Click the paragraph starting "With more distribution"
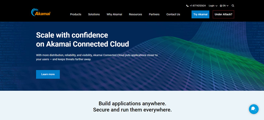This screenshot has width=264, height=120. pos(97,57)
